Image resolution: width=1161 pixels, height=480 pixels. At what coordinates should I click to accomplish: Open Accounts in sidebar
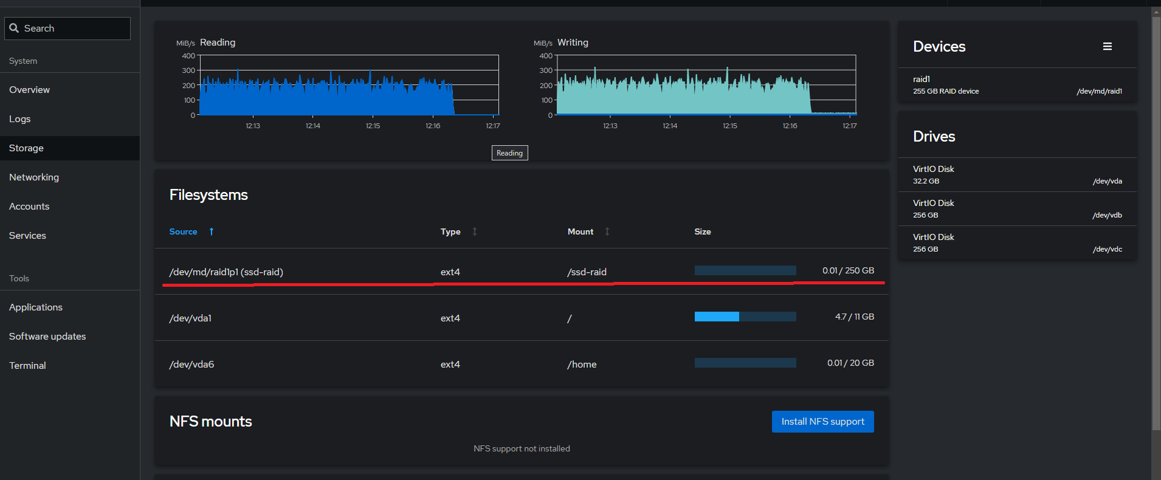(70, 207)
